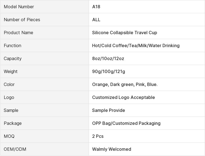Click the Product Name label
205x156 pixels.
point(19,33)
